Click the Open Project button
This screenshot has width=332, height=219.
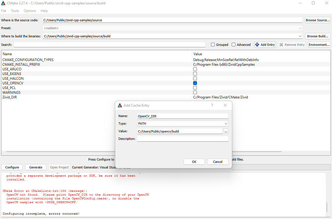pyautogui.click(x=59, y=167)
